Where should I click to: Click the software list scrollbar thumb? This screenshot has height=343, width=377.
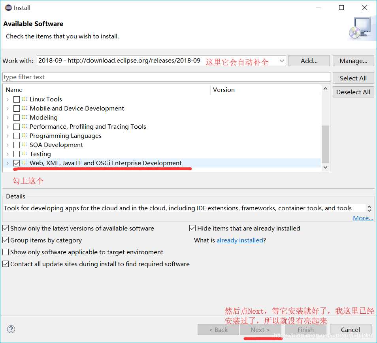tap(325, 144)
